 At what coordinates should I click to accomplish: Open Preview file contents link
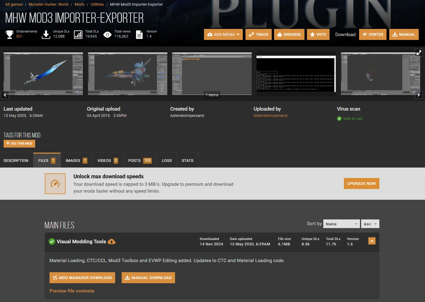click(x=72, y=291)
